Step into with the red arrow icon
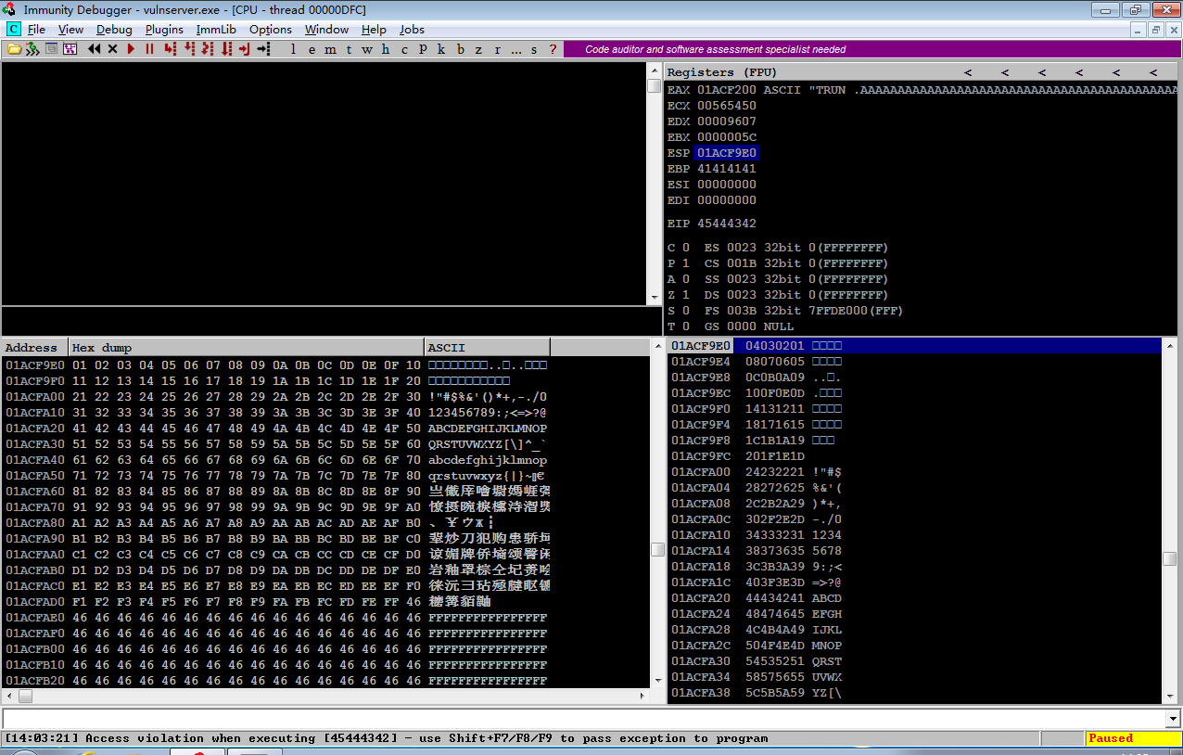The image size is (1183, 755). [x=171, y=49]
